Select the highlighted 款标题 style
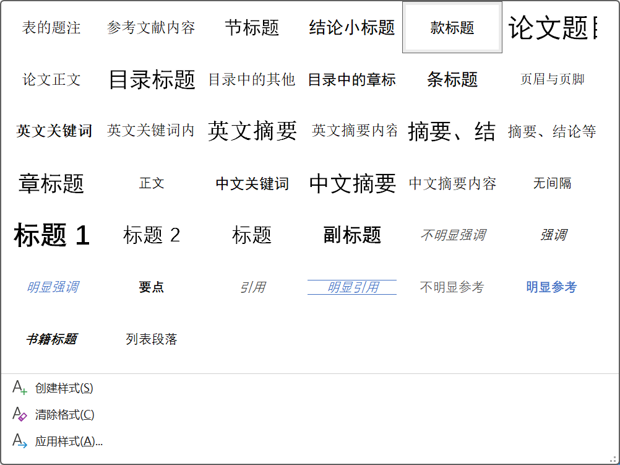The width and height of the screenshot is (620, 465). click(x=452, y=28)
